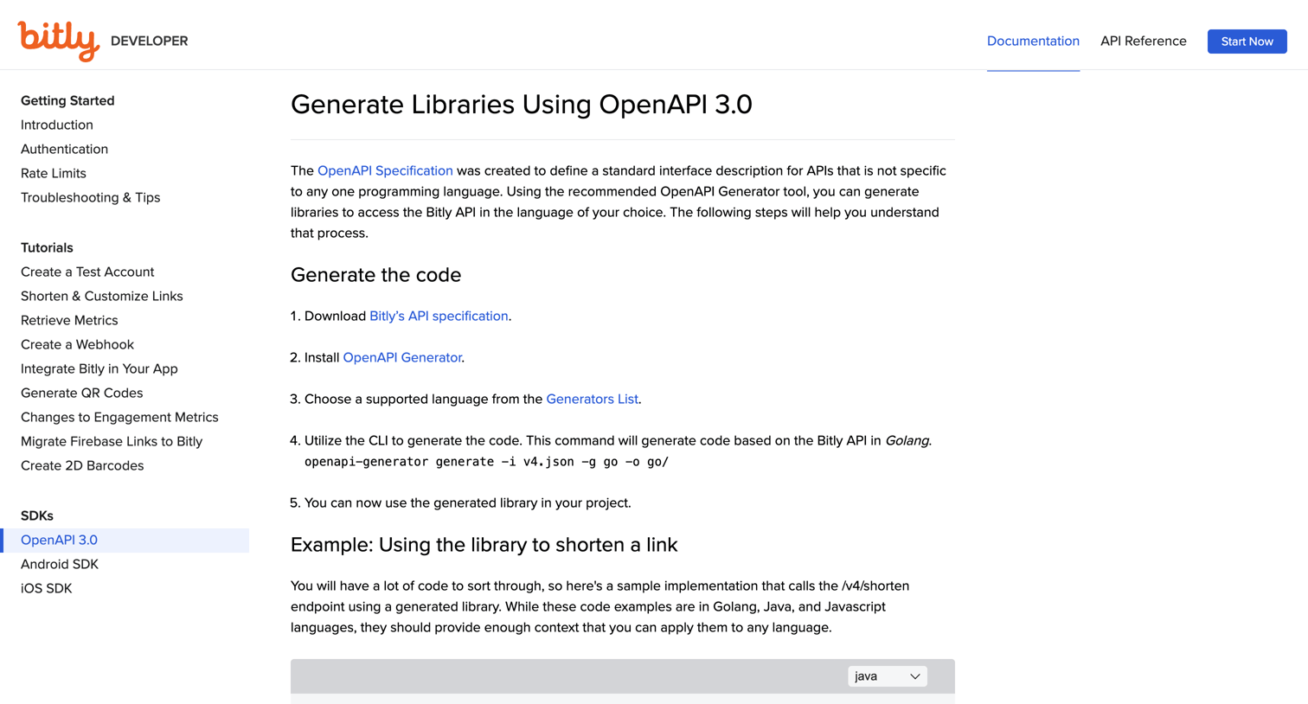Switch to the Documentation tab
This screenshot has height=704, width=1308.
[1033, 41]
